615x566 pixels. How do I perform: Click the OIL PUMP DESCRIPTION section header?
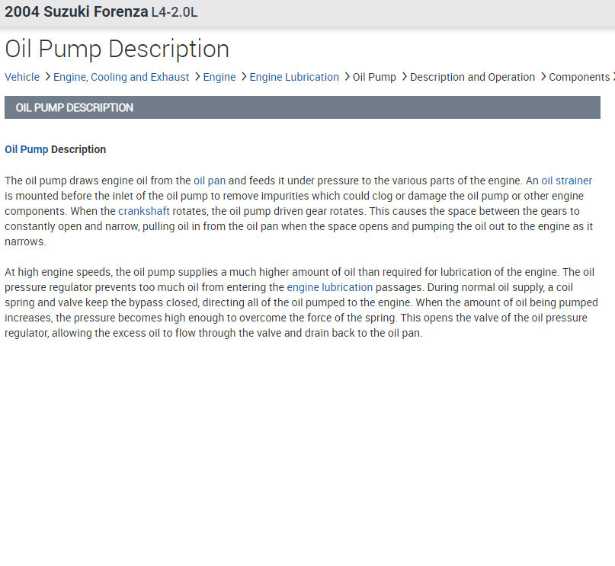coord(303,107)
